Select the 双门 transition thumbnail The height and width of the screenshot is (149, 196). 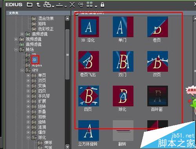coord(123,61)
